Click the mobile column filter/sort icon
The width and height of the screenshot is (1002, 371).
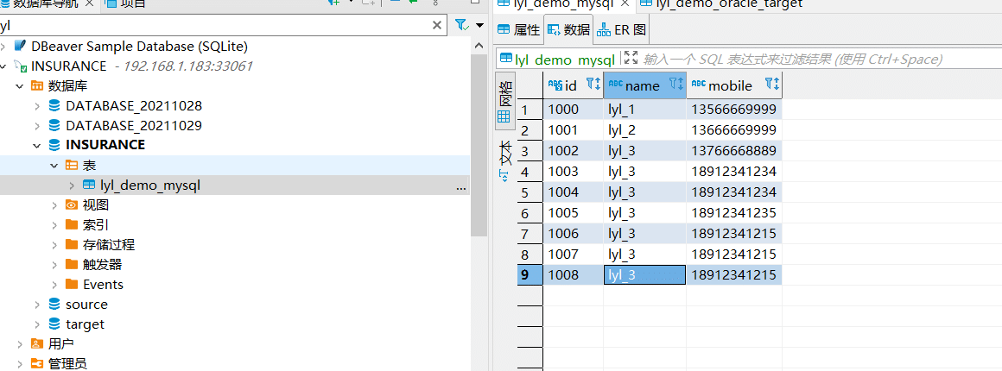pyautogui.click(x=771, y=85)
